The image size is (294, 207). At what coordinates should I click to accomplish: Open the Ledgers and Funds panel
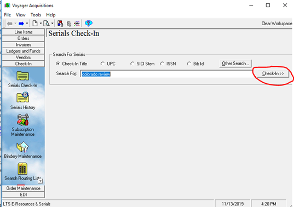click(23, 51)
